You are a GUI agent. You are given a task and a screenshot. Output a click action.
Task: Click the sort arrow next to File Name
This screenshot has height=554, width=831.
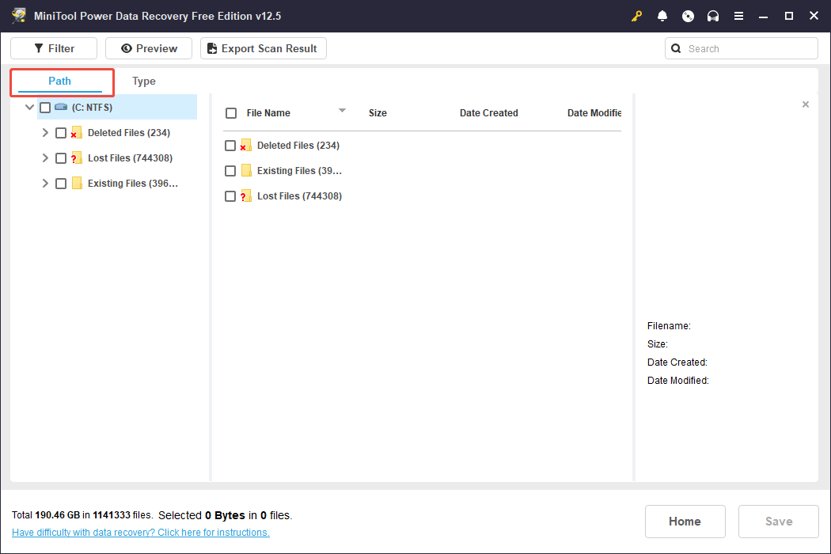click(x=342, y=111)
